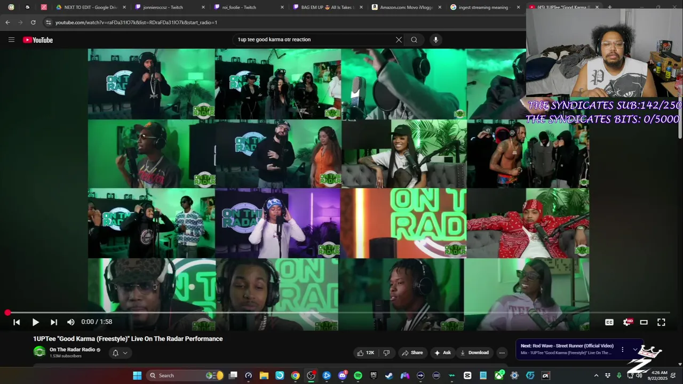Dislike the video

(387, 353)
